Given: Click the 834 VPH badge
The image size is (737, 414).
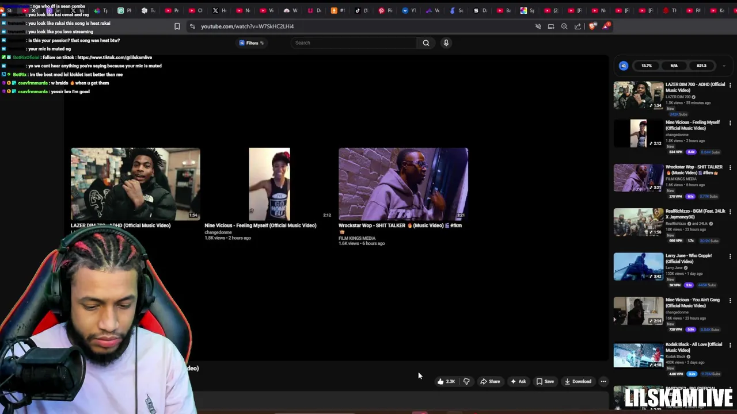Looking at the screenshot, I should (676, 152).
